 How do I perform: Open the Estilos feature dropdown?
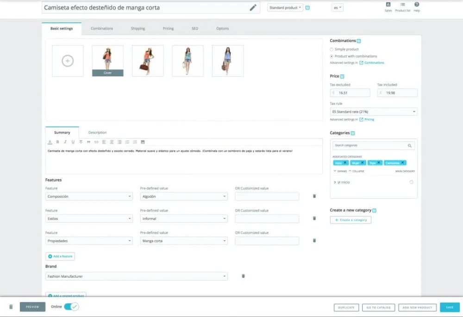click(x=89, y=219)
